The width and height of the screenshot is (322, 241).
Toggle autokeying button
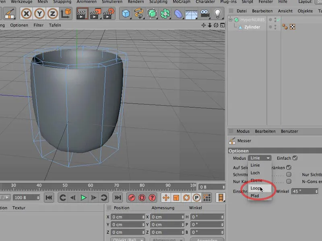(142, 198)
